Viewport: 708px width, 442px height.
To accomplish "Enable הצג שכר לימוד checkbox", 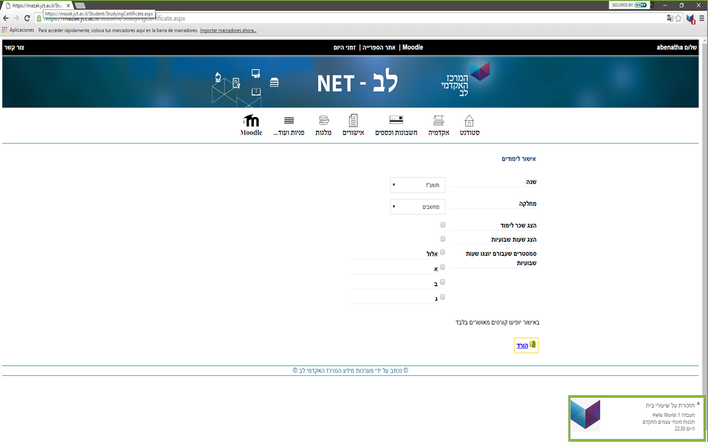I will (x=443, y=225).
